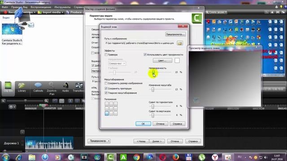Open the Северо-восток direction dropdown
Image resolution: width=287 pixels, height=161 pixels.
point(117,64)
